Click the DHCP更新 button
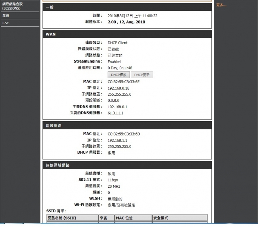The image size is (258, 227). click(142, 75)
